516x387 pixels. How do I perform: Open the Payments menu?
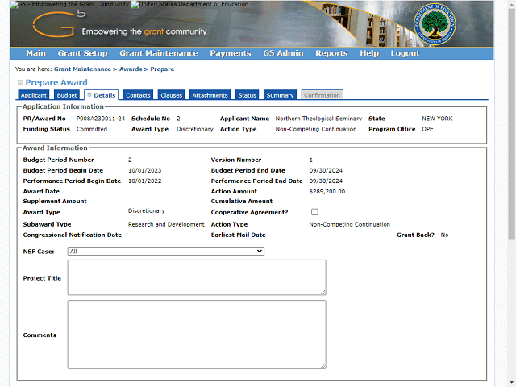[230, 53]
